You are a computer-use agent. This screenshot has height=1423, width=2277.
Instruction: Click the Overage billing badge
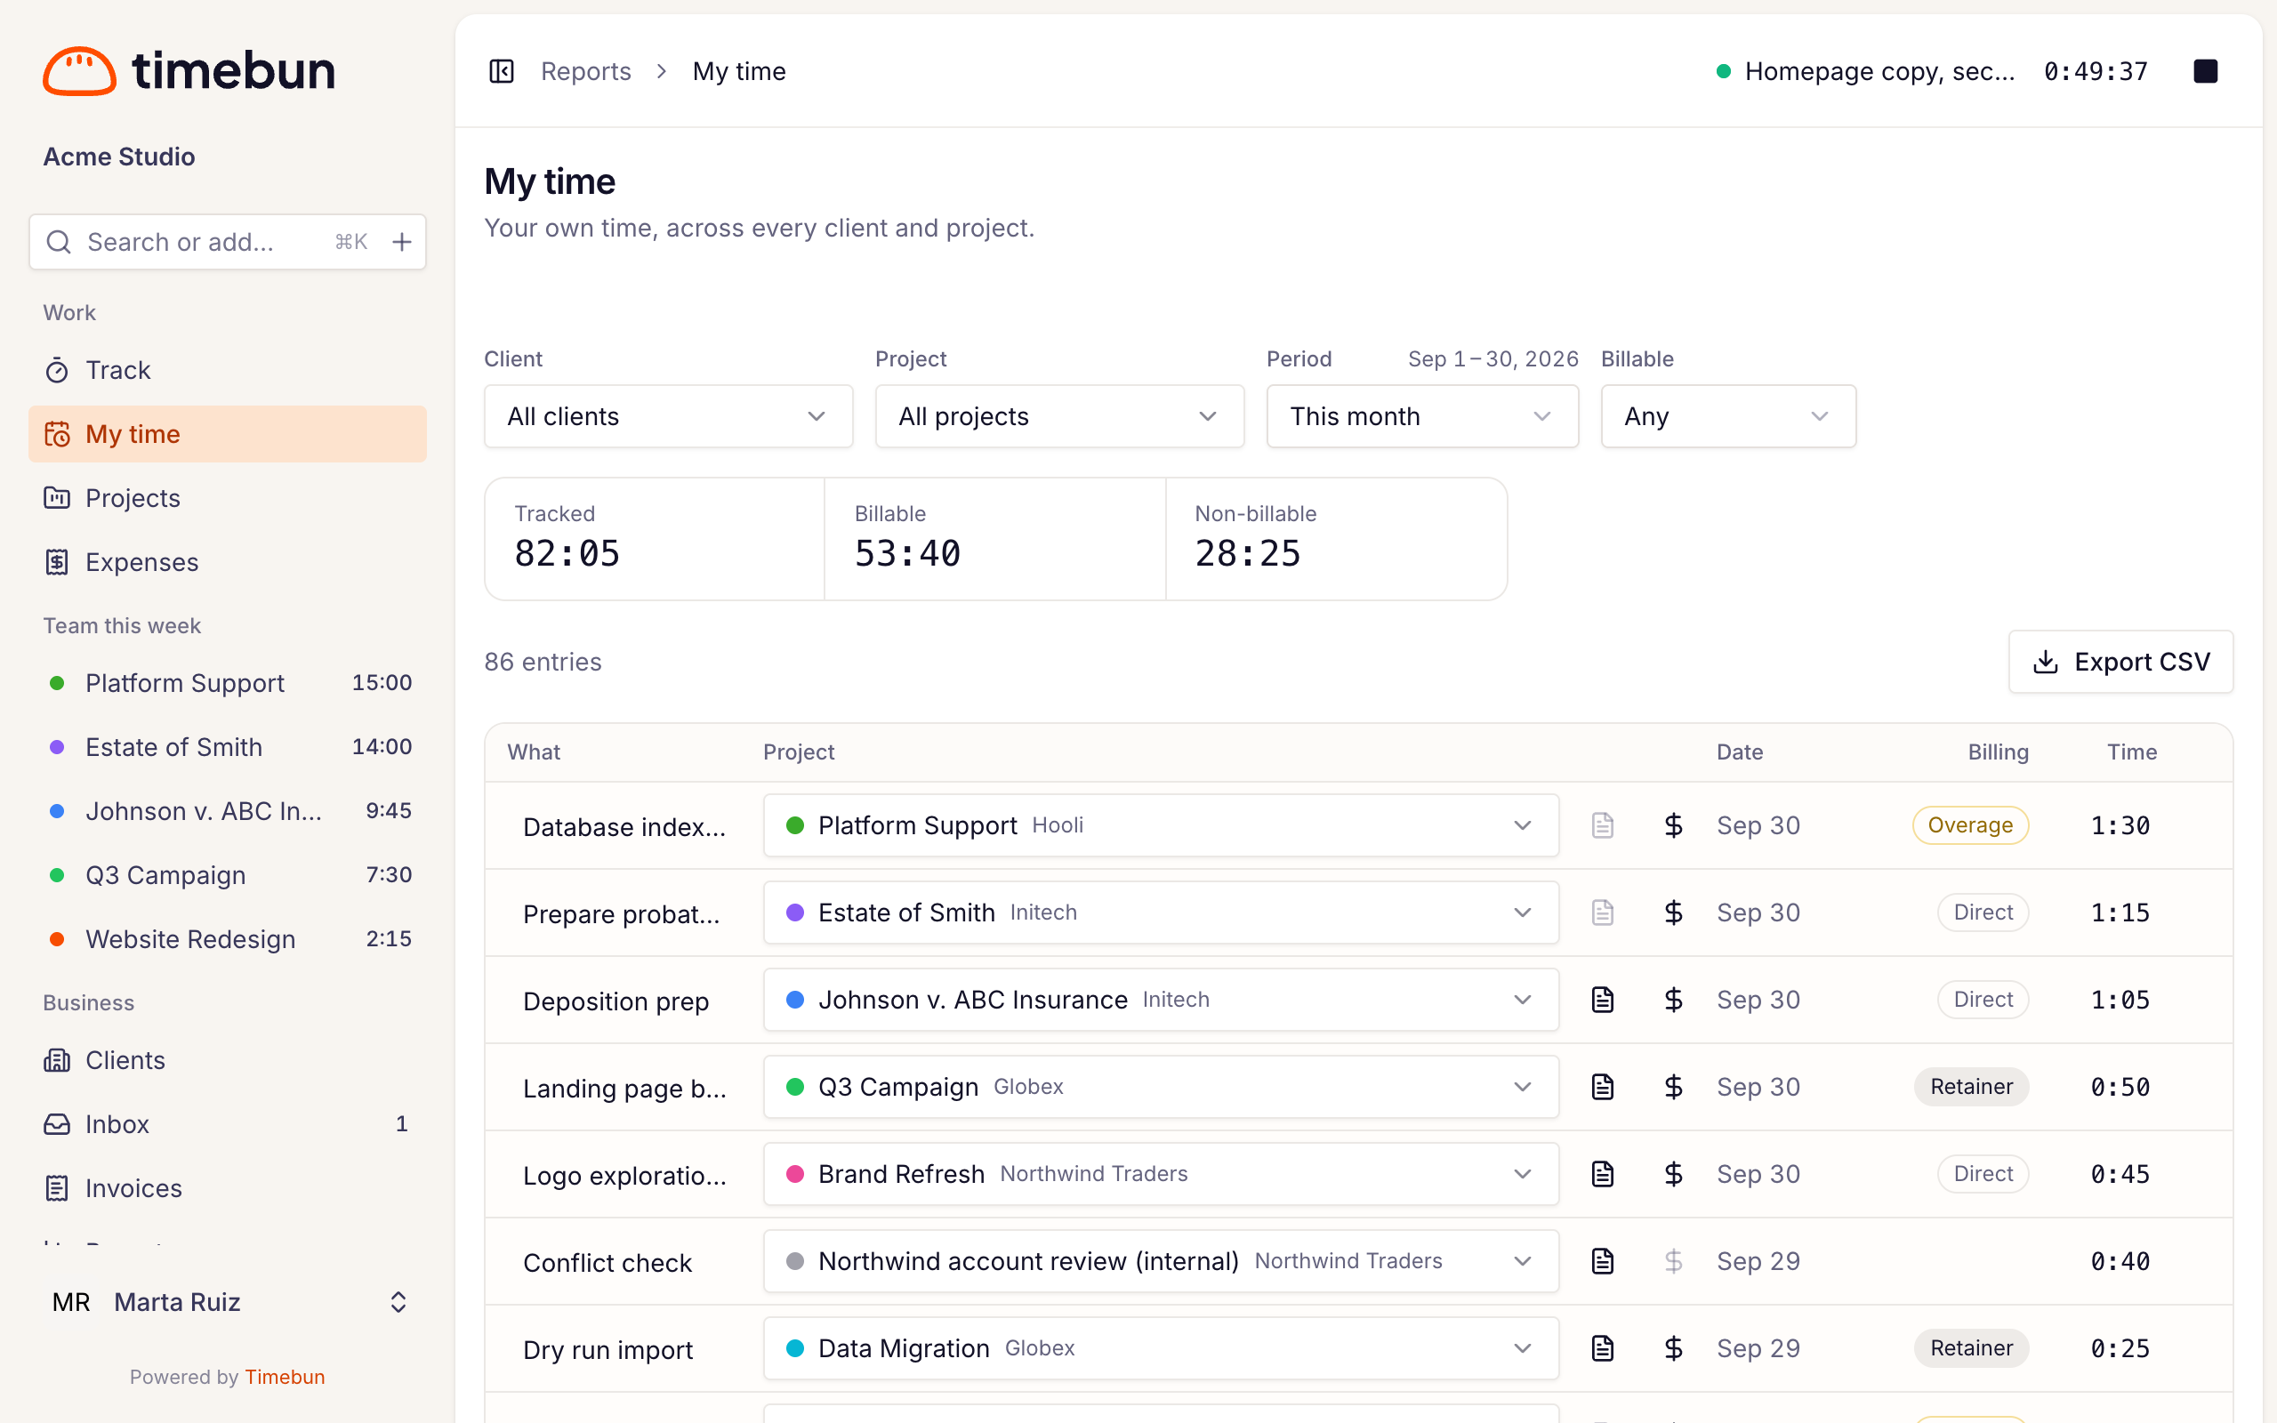click(1970, 825)
